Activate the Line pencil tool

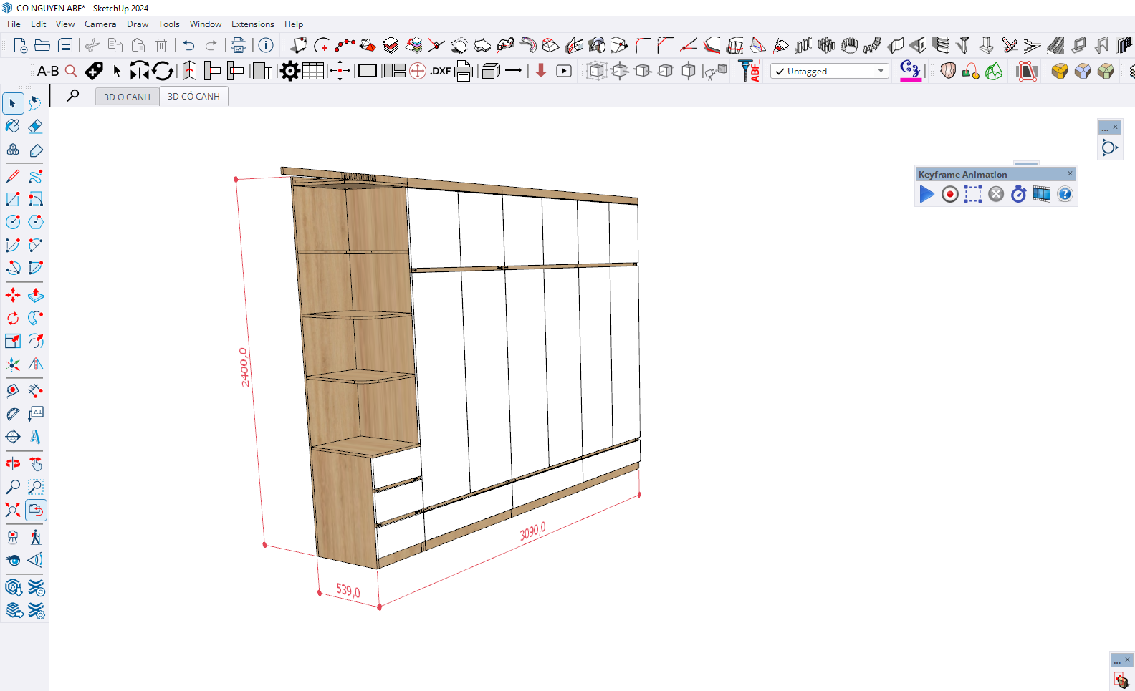pos(13,176)
